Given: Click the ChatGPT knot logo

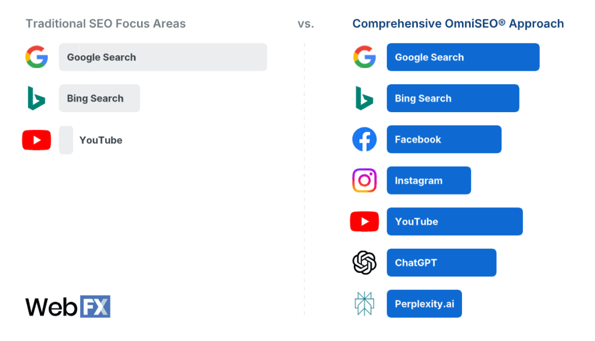Looking at the screenshot, I should 364,263.
